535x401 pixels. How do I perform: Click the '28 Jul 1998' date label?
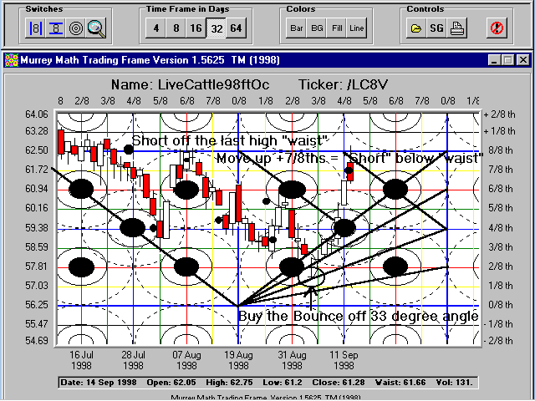[134, 360]
